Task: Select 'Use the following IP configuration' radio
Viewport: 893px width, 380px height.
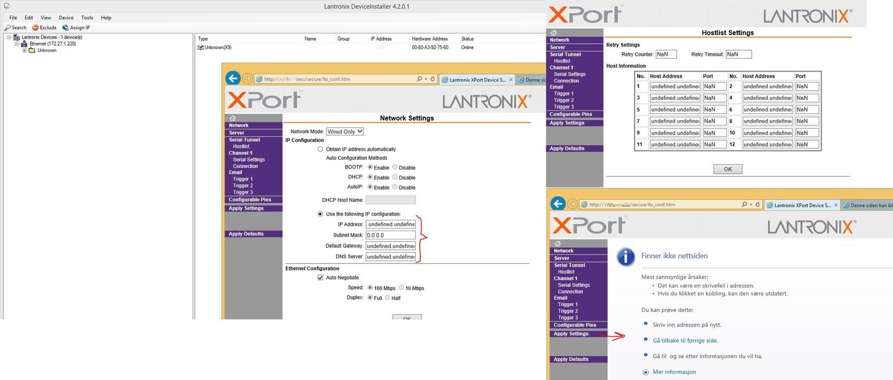Action: pos(320,214)
